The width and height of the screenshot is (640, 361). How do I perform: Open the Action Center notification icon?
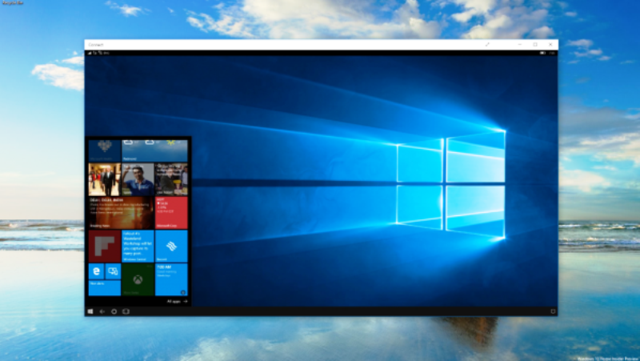[x=553, y=311]
